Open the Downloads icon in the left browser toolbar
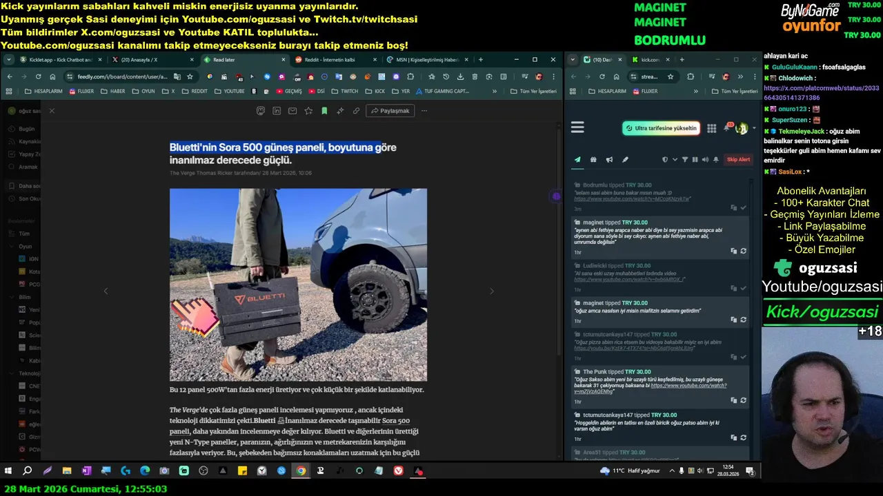Viewport: 883px width, 496px height. 460,76
